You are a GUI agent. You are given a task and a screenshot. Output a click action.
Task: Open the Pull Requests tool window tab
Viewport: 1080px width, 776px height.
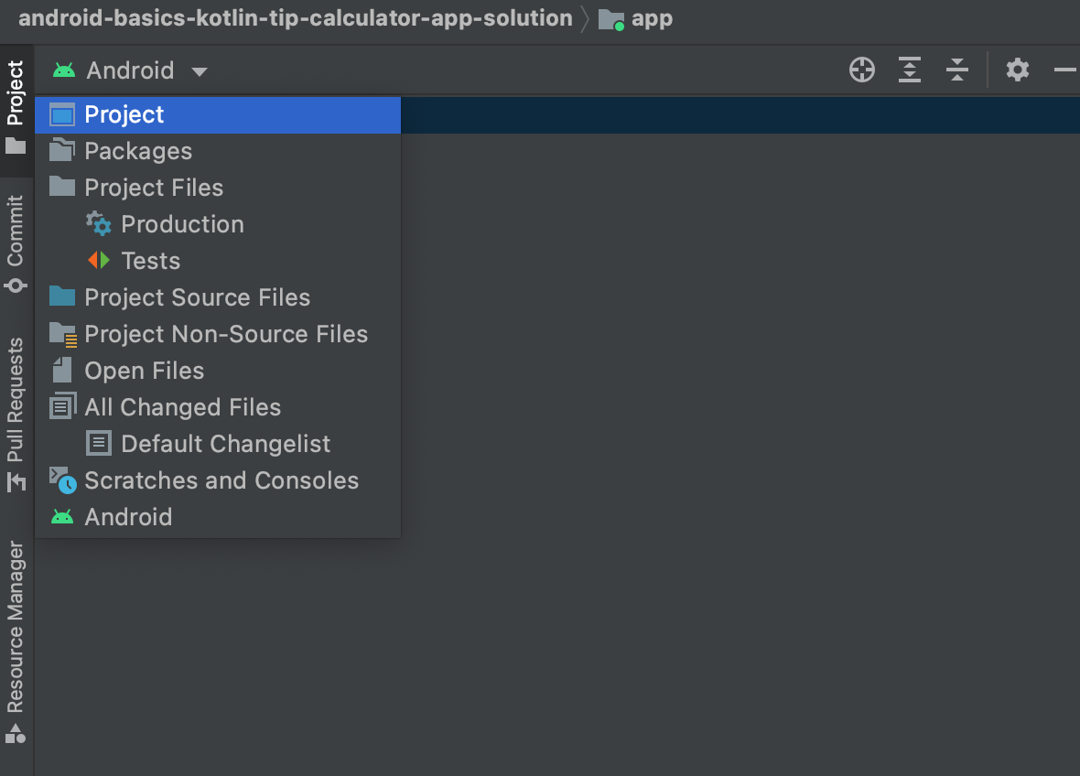click(x=16, y=415)
